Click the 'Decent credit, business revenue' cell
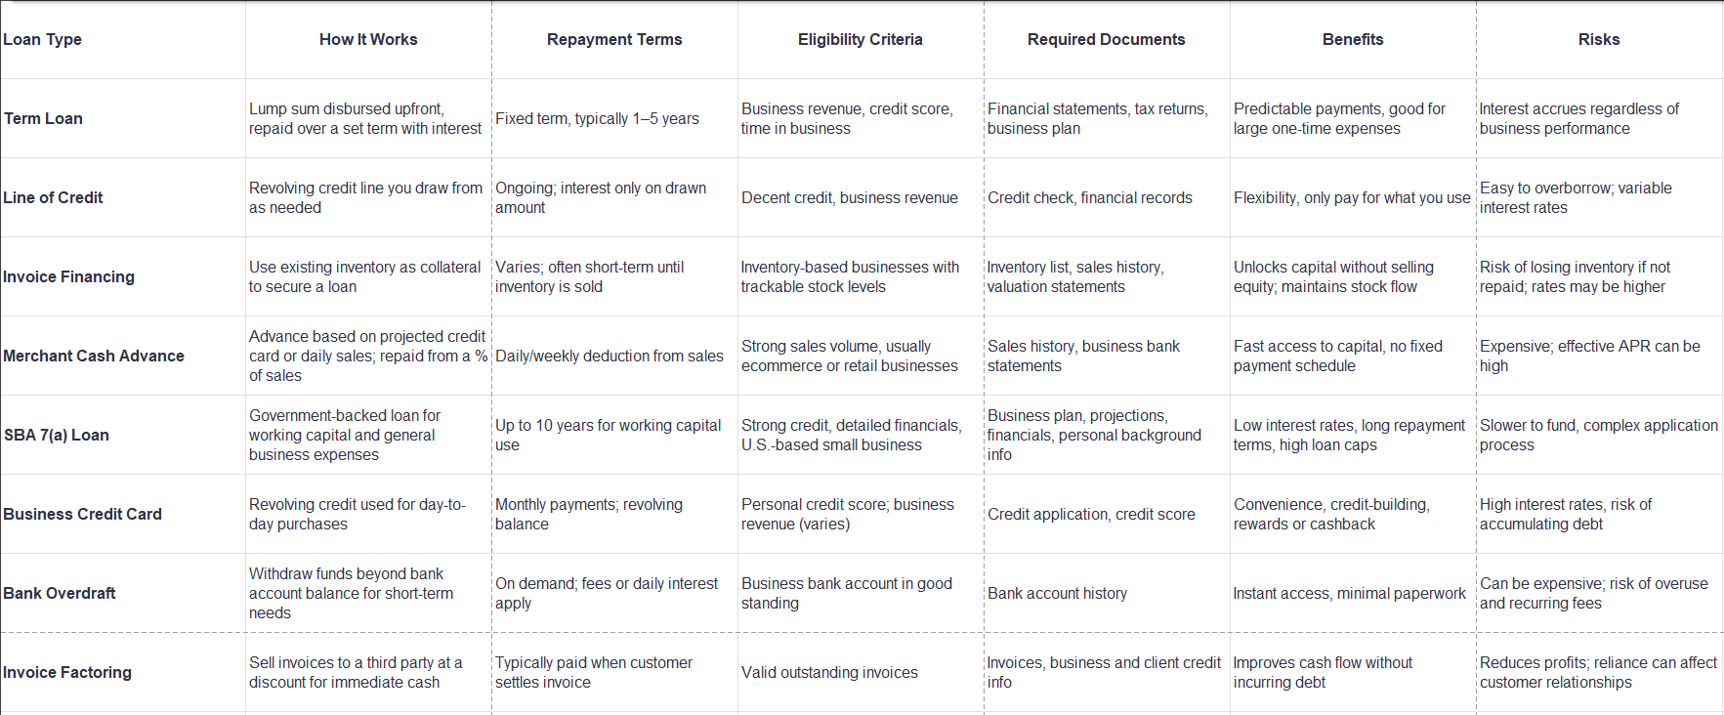The image size is (1724, 715). 850,198
